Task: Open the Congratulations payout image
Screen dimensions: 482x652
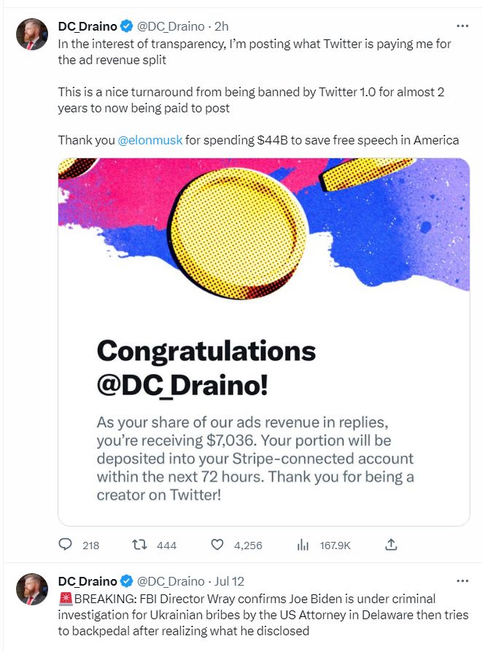Action: click(264, 341)
